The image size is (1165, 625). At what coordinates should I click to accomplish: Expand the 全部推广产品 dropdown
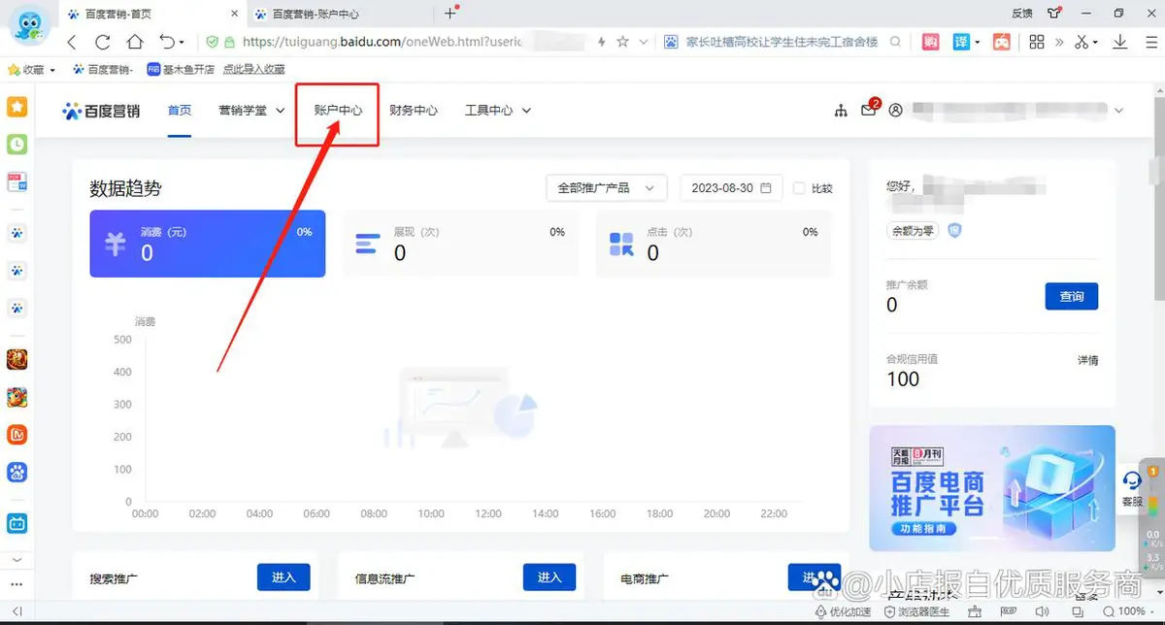click(x=606, y=188)
